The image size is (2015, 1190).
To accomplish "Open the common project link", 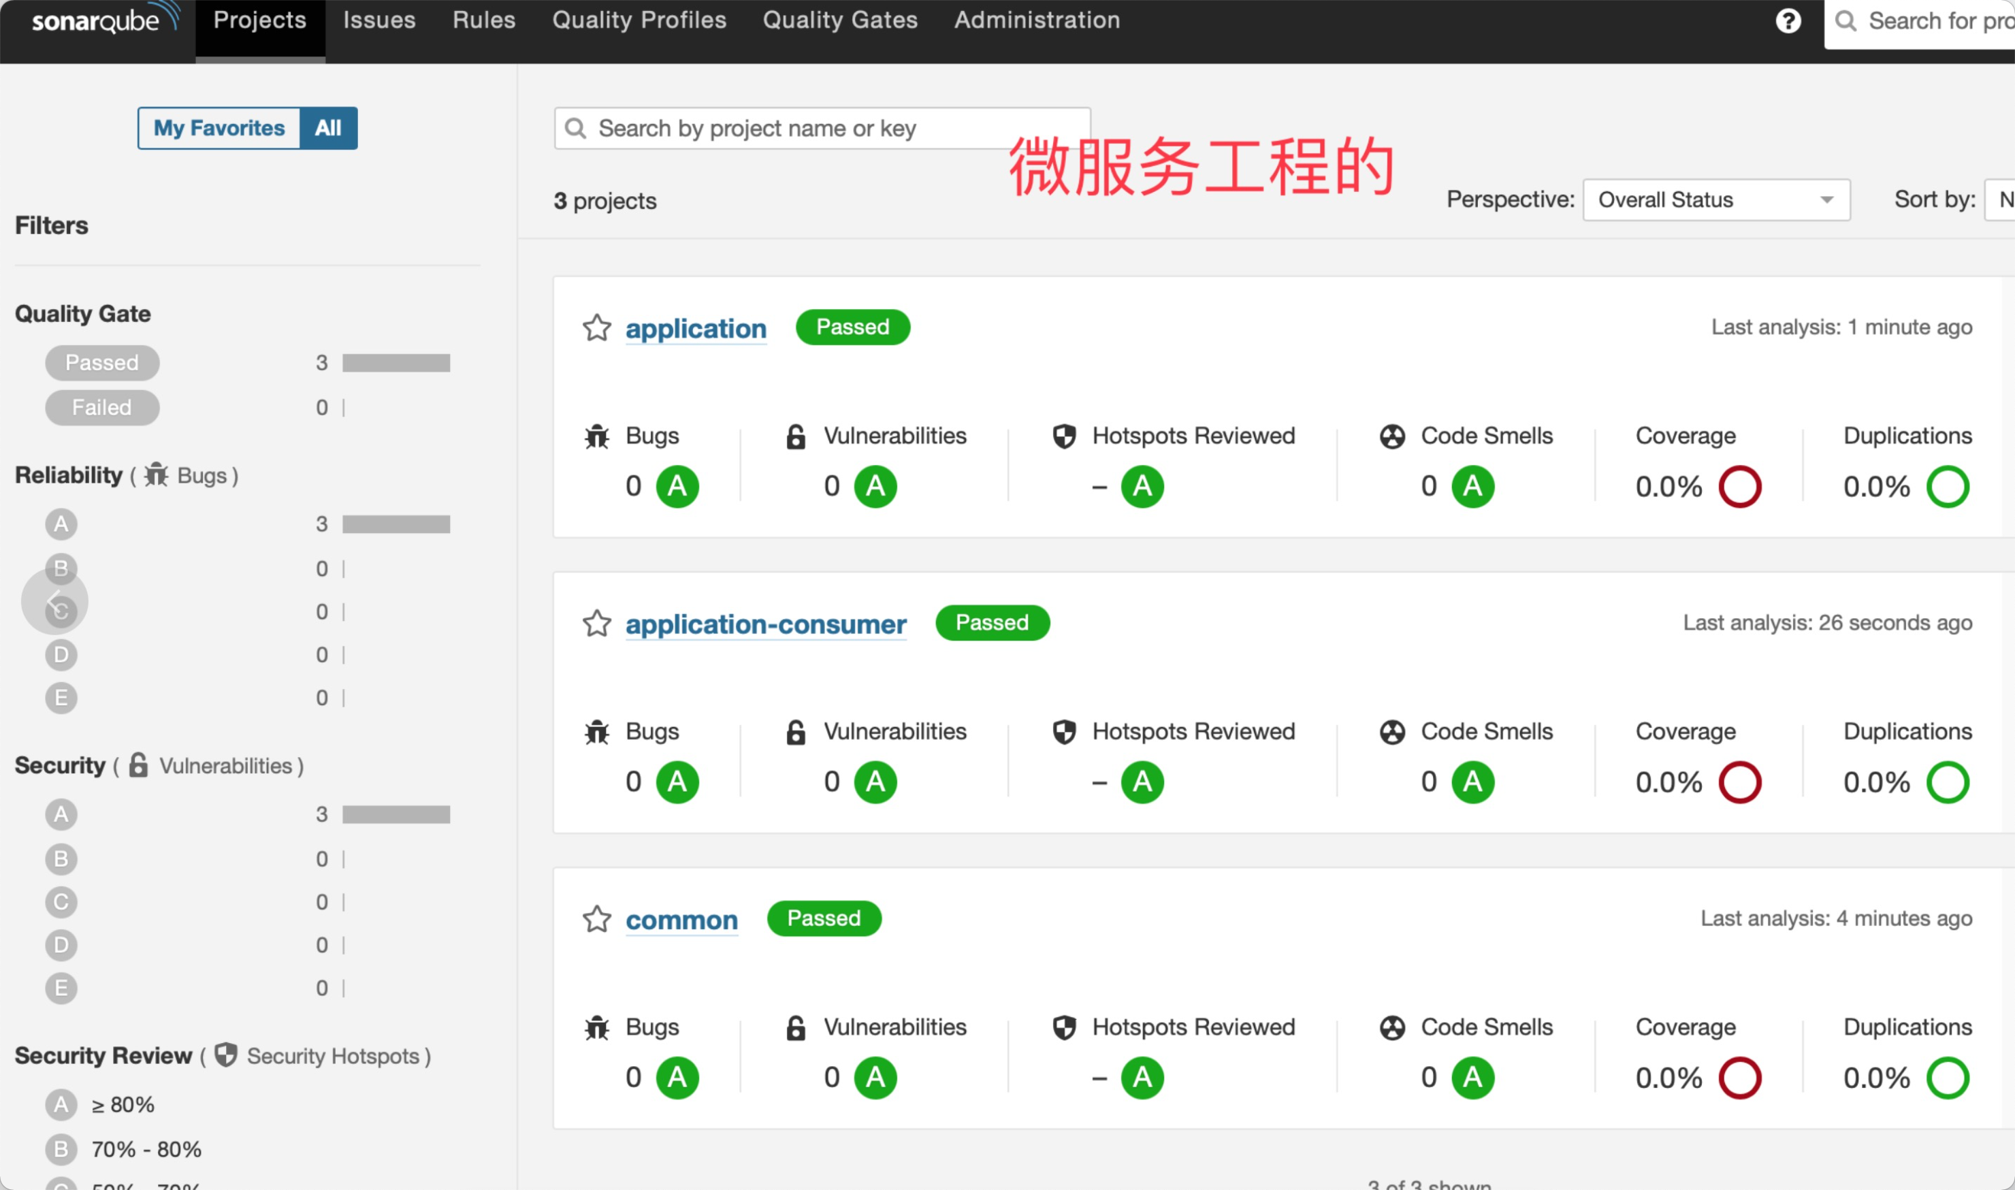I will 681,920.
